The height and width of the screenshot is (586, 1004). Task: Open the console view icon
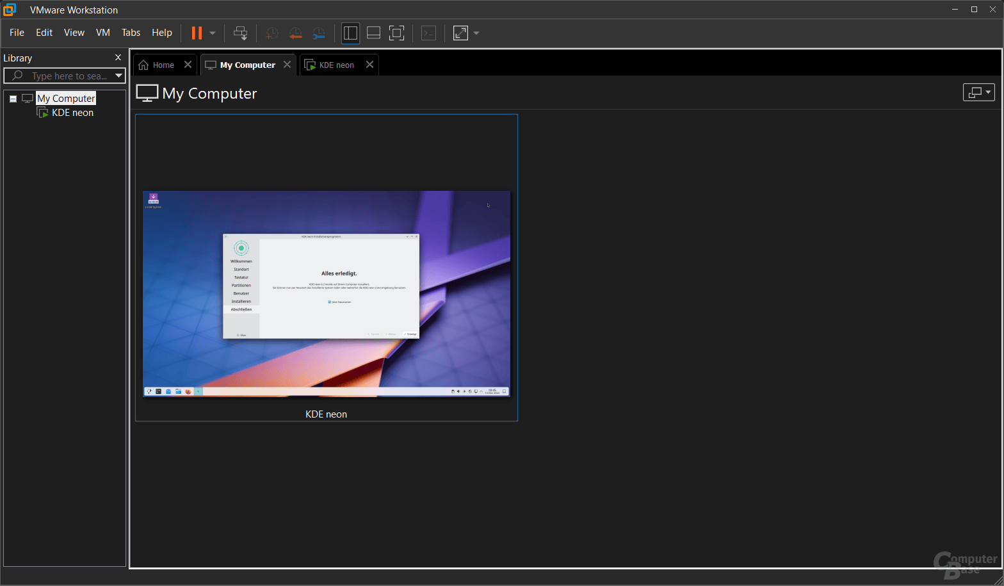(x=429, y=33)
